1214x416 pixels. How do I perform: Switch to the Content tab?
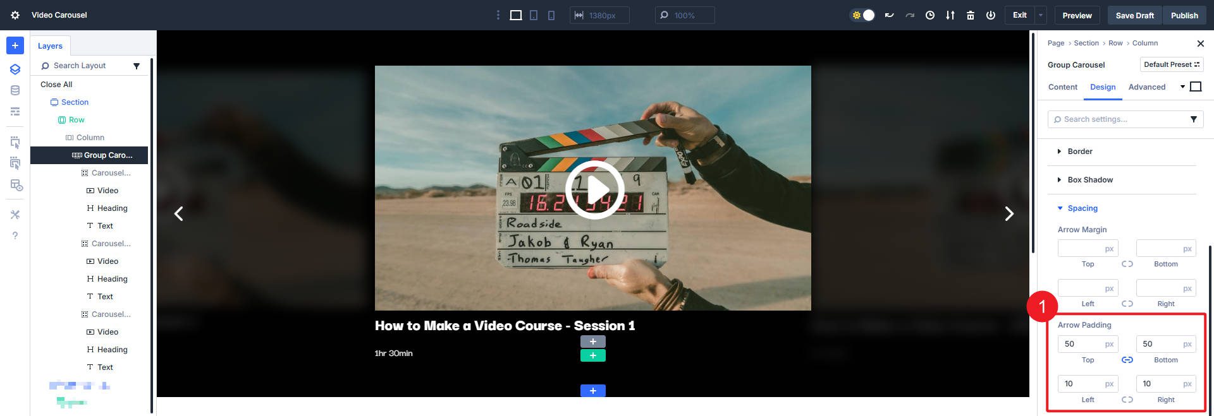point(1062,87)
